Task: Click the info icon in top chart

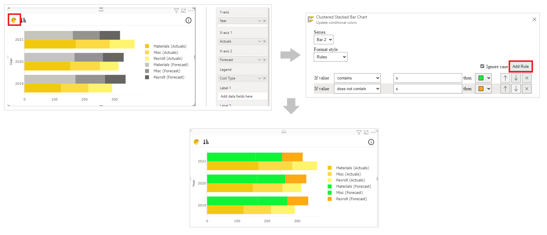Action: [188, 20]
